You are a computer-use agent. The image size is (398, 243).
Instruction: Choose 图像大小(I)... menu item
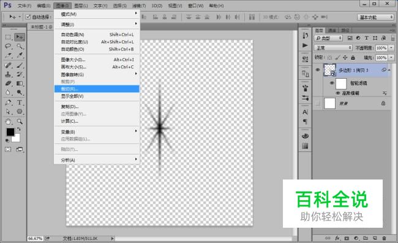pos(97,59)
